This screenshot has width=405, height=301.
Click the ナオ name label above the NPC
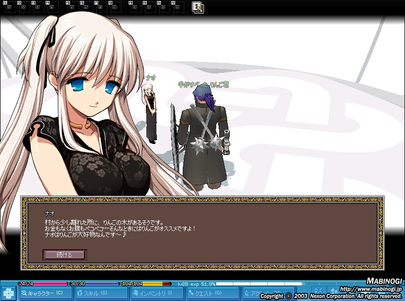point(150,78)
